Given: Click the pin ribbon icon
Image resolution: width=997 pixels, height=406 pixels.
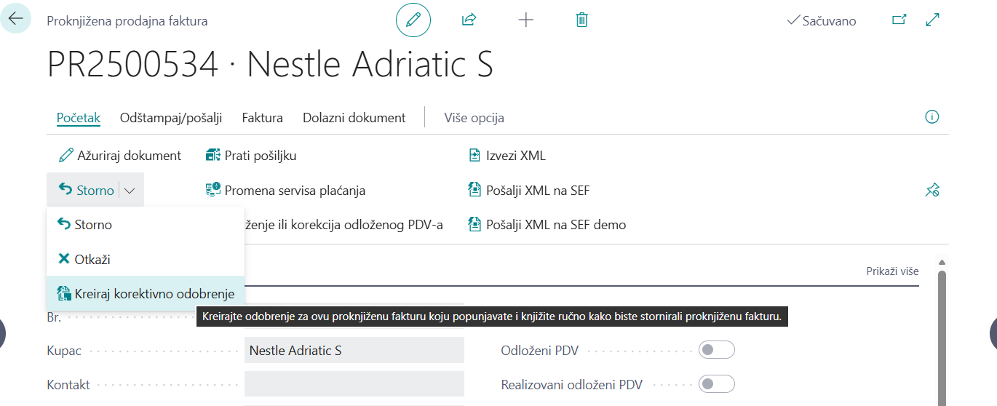Looking at the screenshot, I should (932, 191).
